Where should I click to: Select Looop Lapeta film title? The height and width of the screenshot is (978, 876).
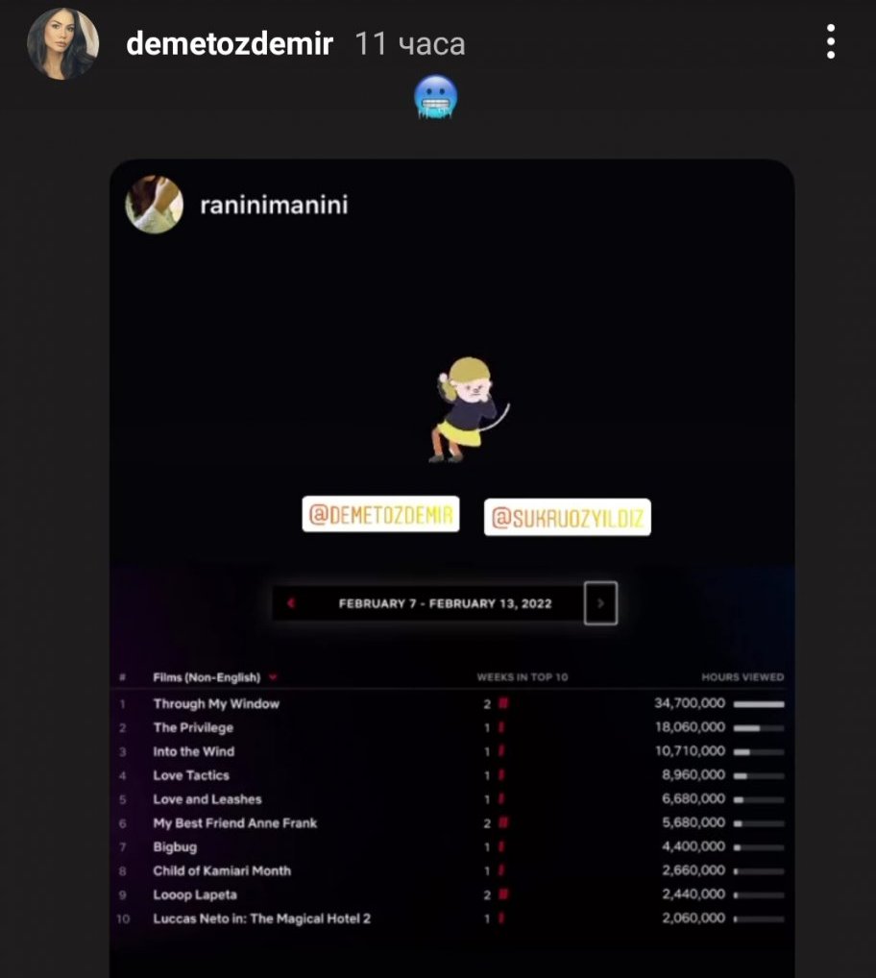(195, 895)
